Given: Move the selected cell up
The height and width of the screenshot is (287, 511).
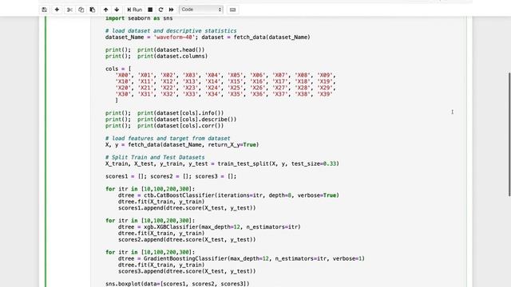Looking at the screenshot, I should 105,10.
